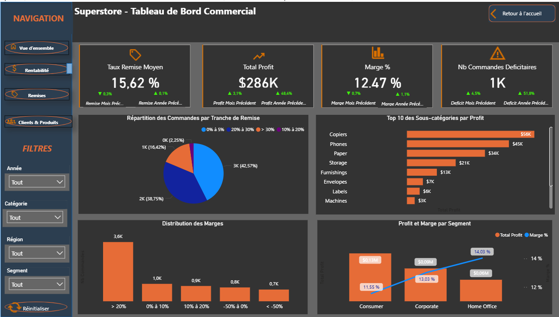Open the Catégorie filter dropdown

pos(35,218)
